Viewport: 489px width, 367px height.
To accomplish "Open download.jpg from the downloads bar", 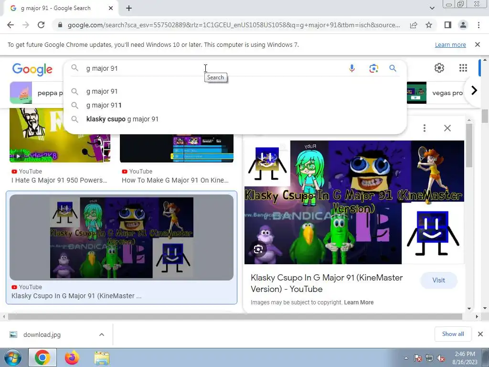I will [42, 335].
